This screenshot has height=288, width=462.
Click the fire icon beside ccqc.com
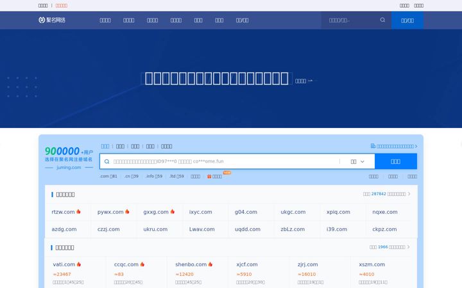click(142, 264)
